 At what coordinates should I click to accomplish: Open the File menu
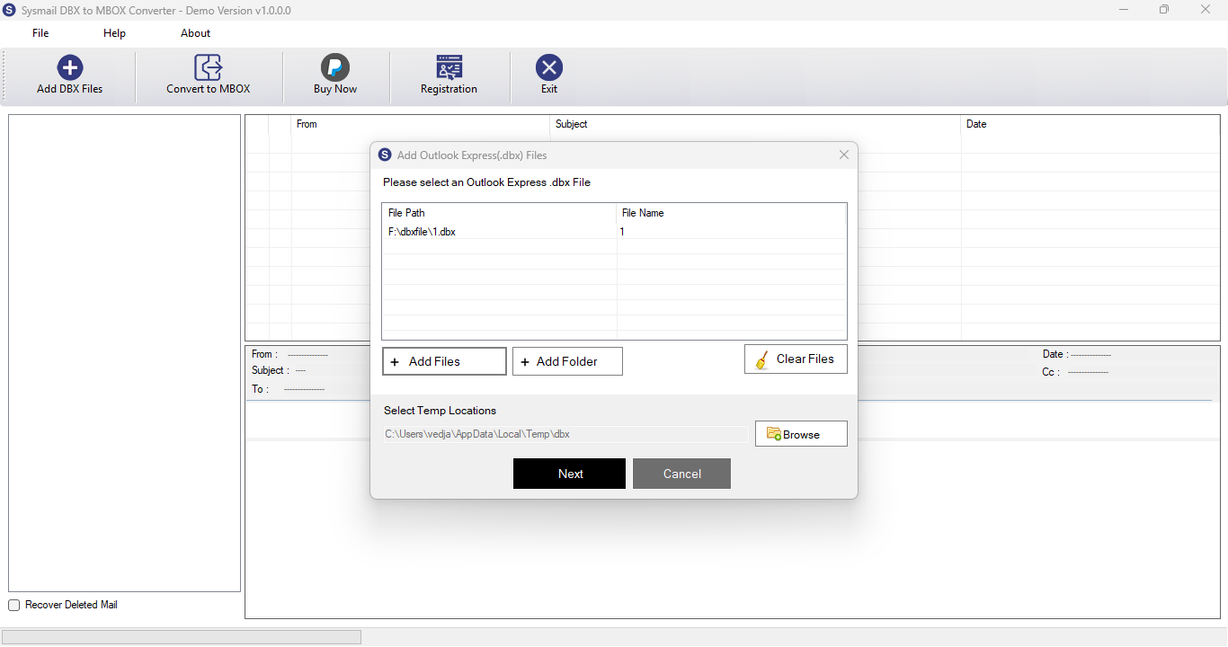[x=40, y=33]
